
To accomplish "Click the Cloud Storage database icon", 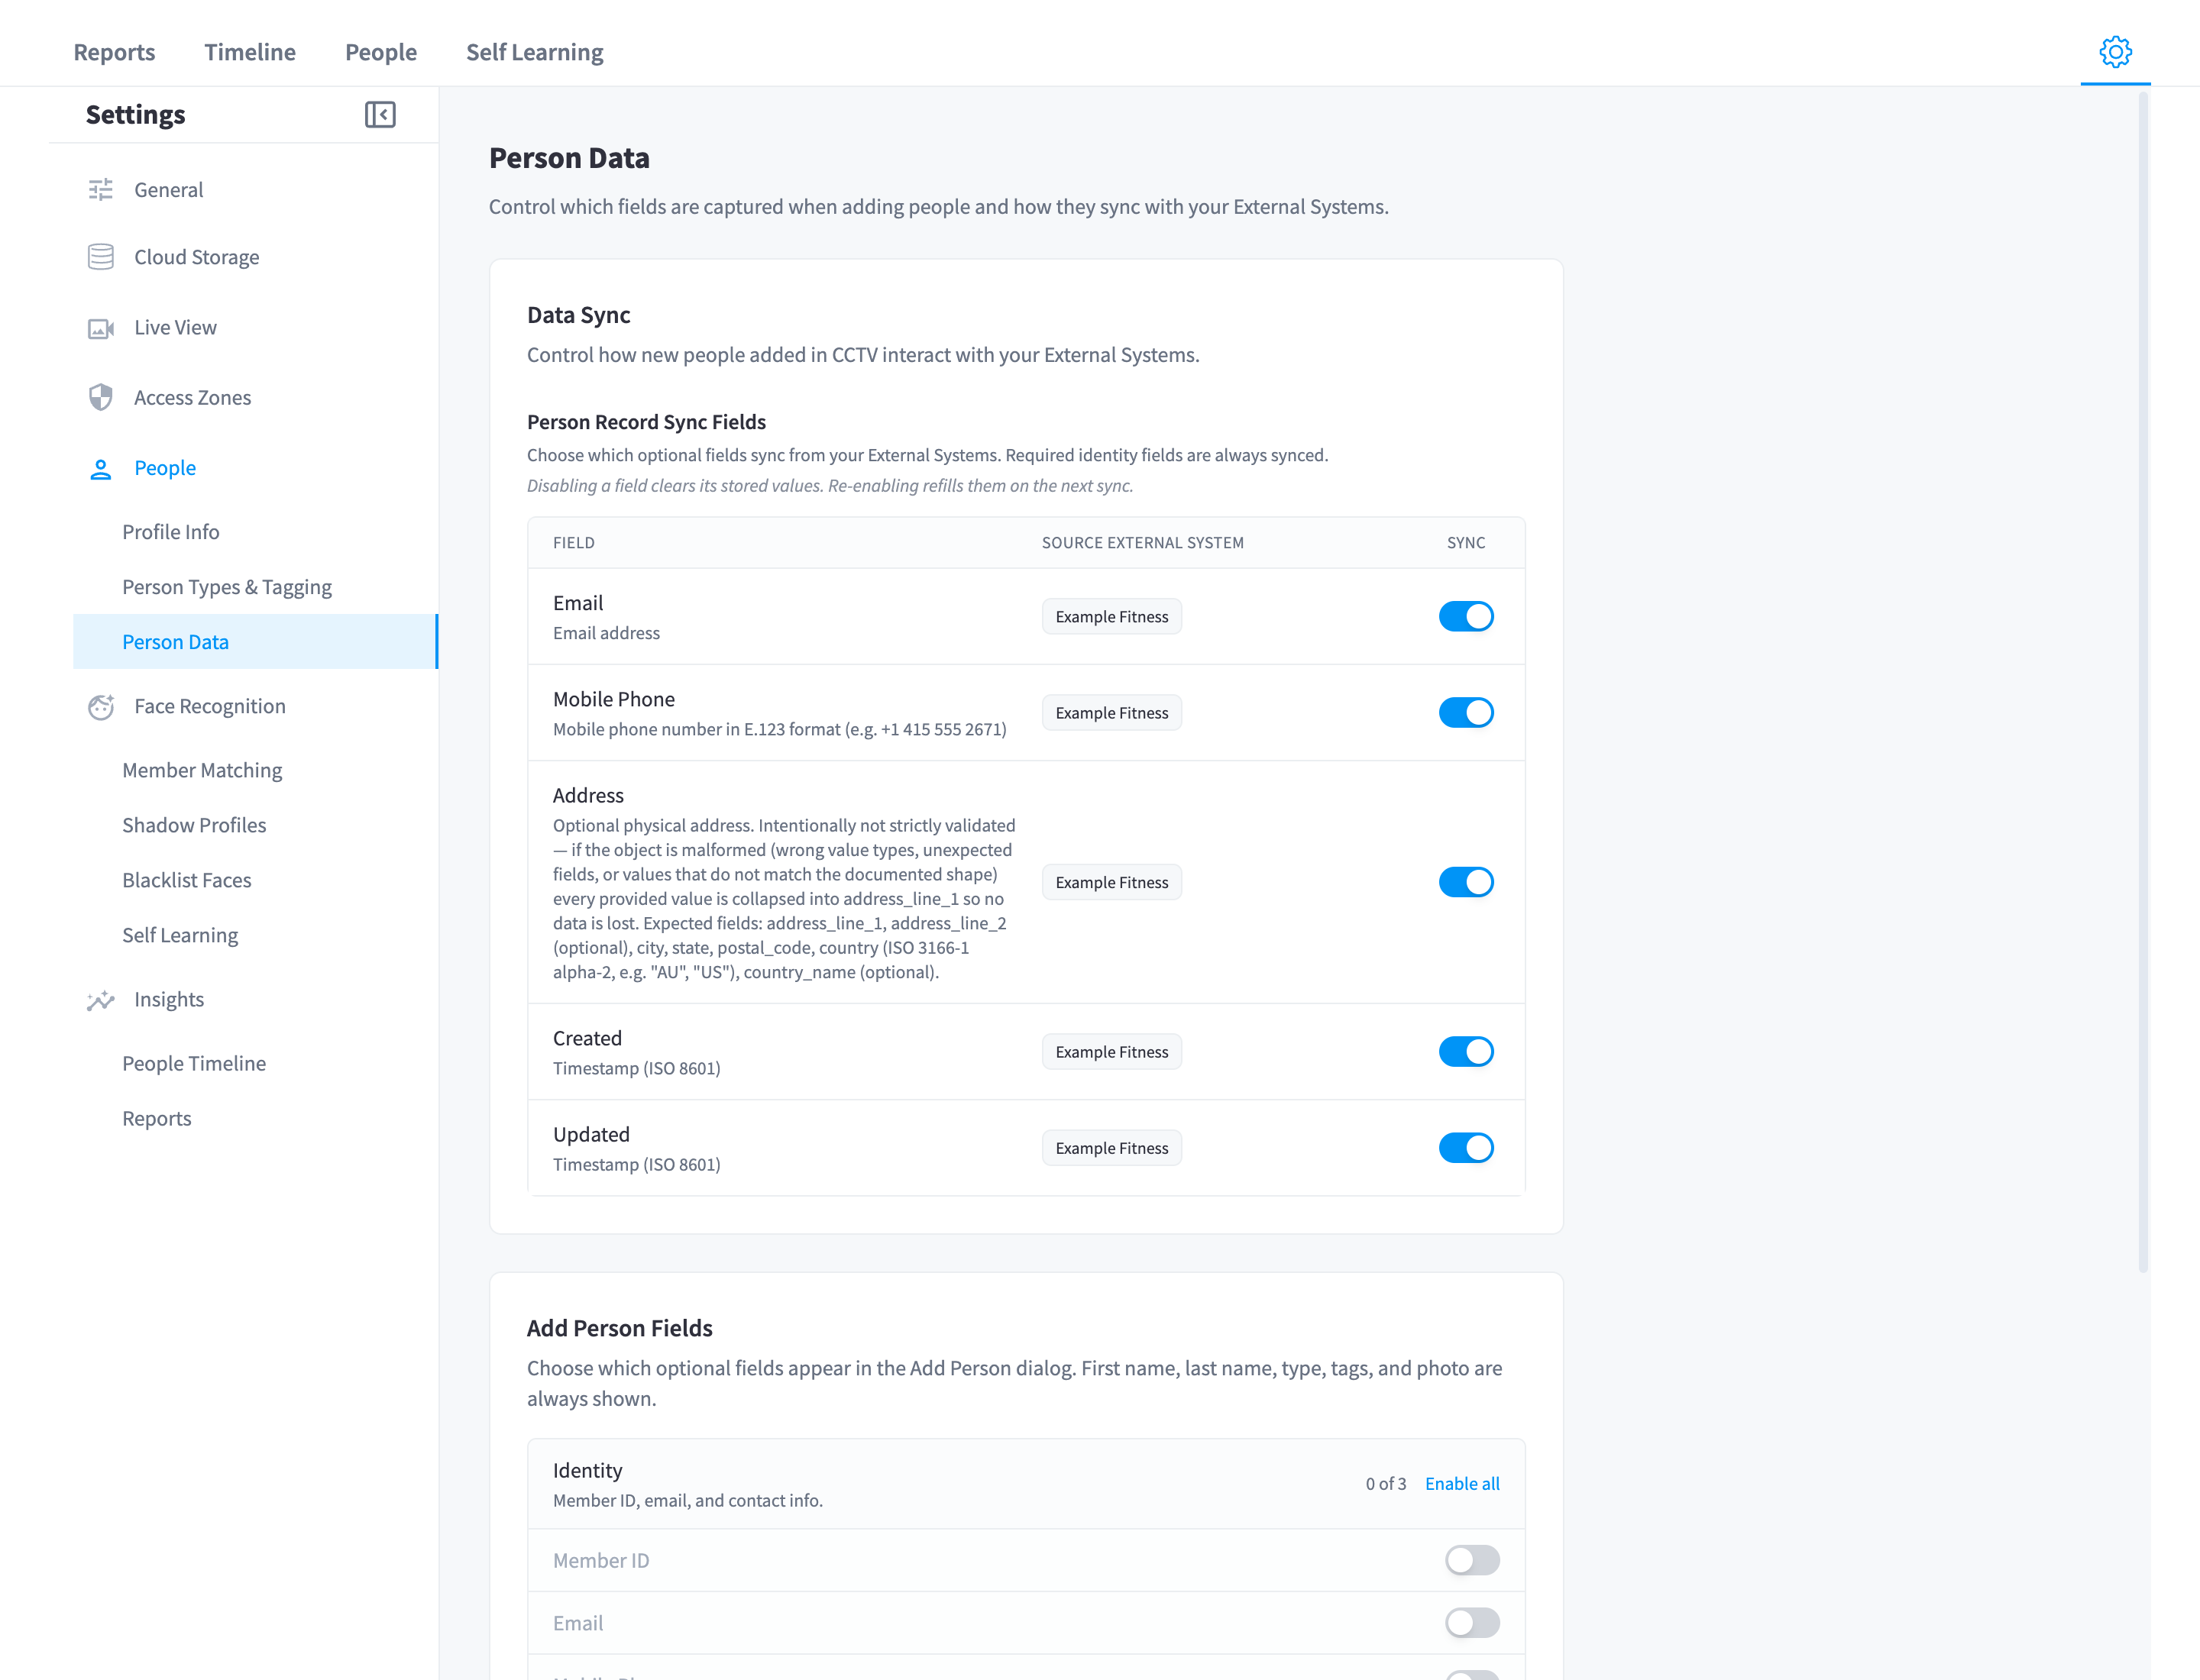I will pyautogui.click(x=101, y=257).
